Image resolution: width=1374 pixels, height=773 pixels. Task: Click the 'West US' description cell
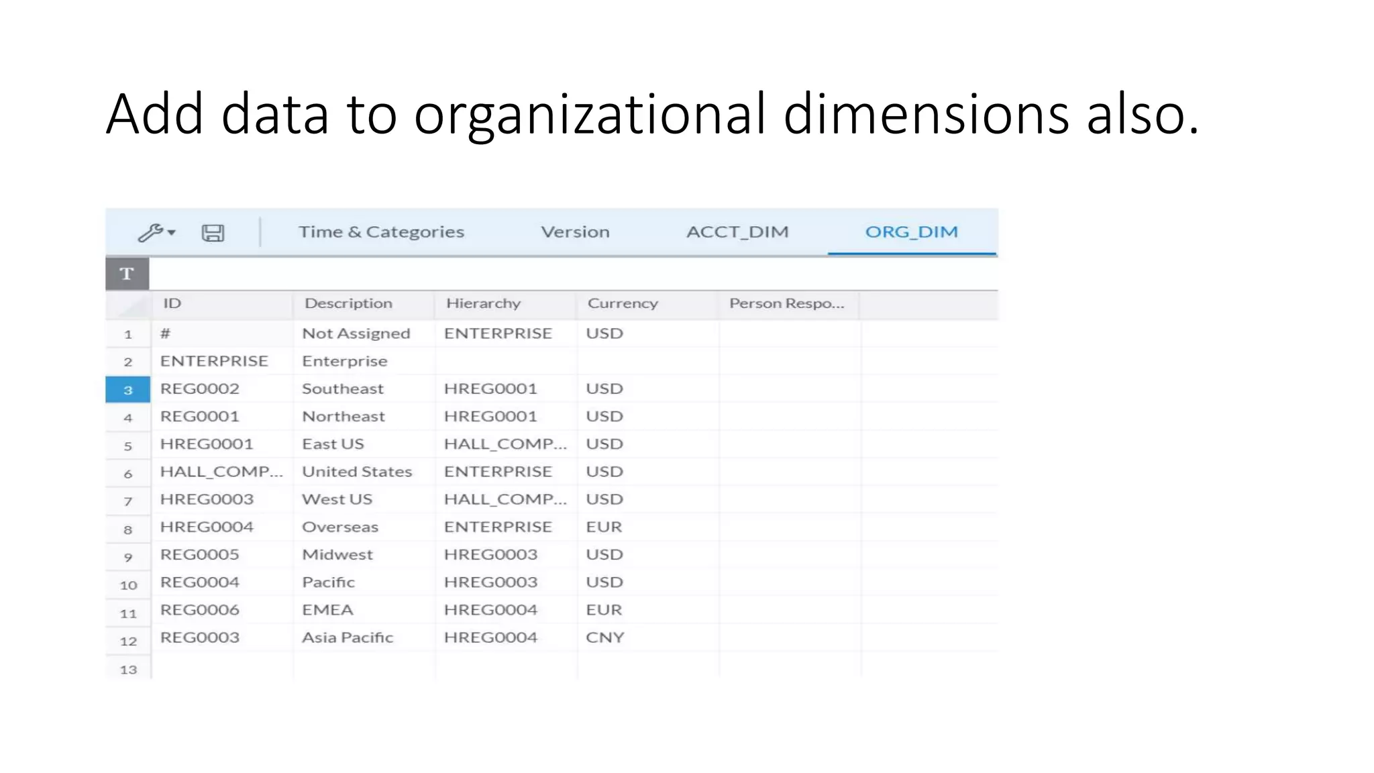(364, 499)
